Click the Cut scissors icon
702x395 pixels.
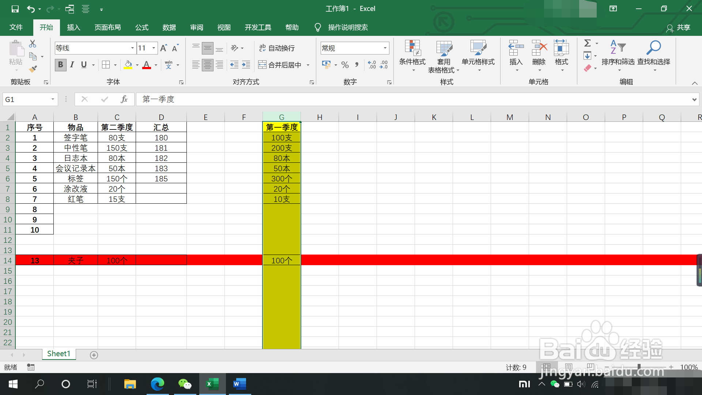click(x=33, y=44)
